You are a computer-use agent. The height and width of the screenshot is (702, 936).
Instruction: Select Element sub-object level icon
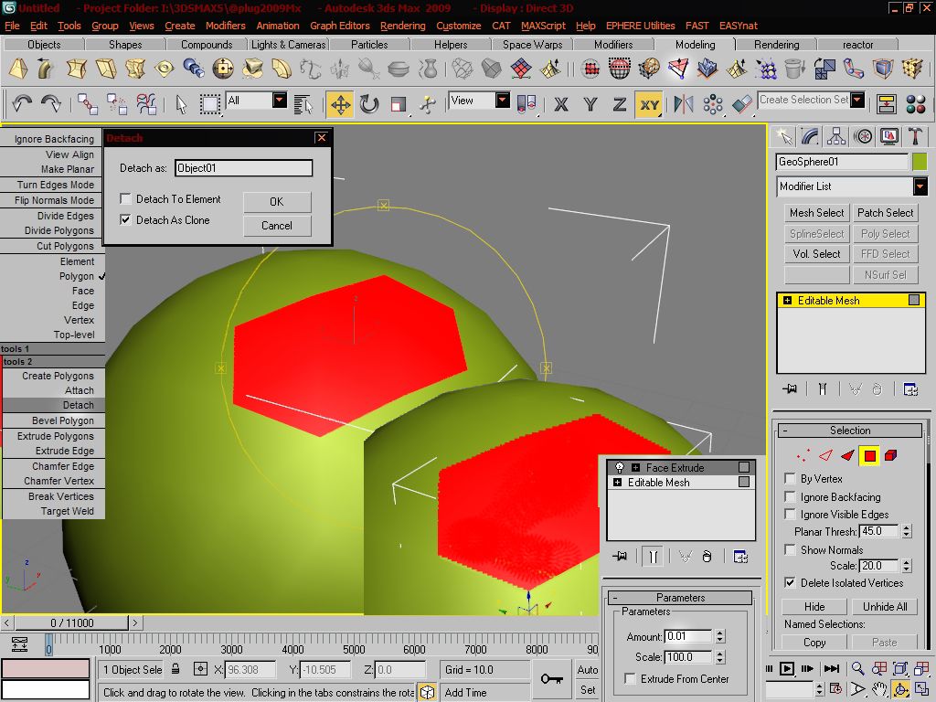coord(891,455)
